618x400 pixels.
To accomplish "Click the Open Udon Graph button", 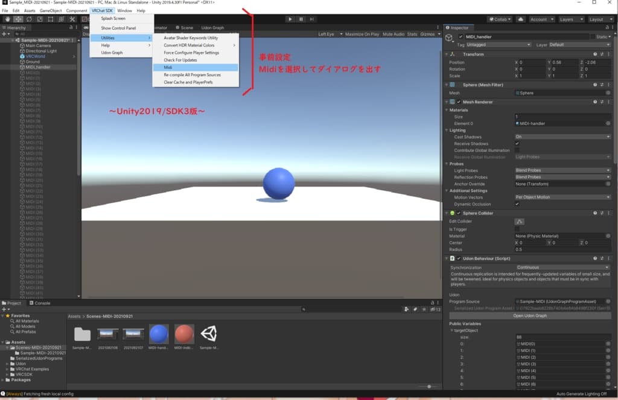I will tap(529, 316).
